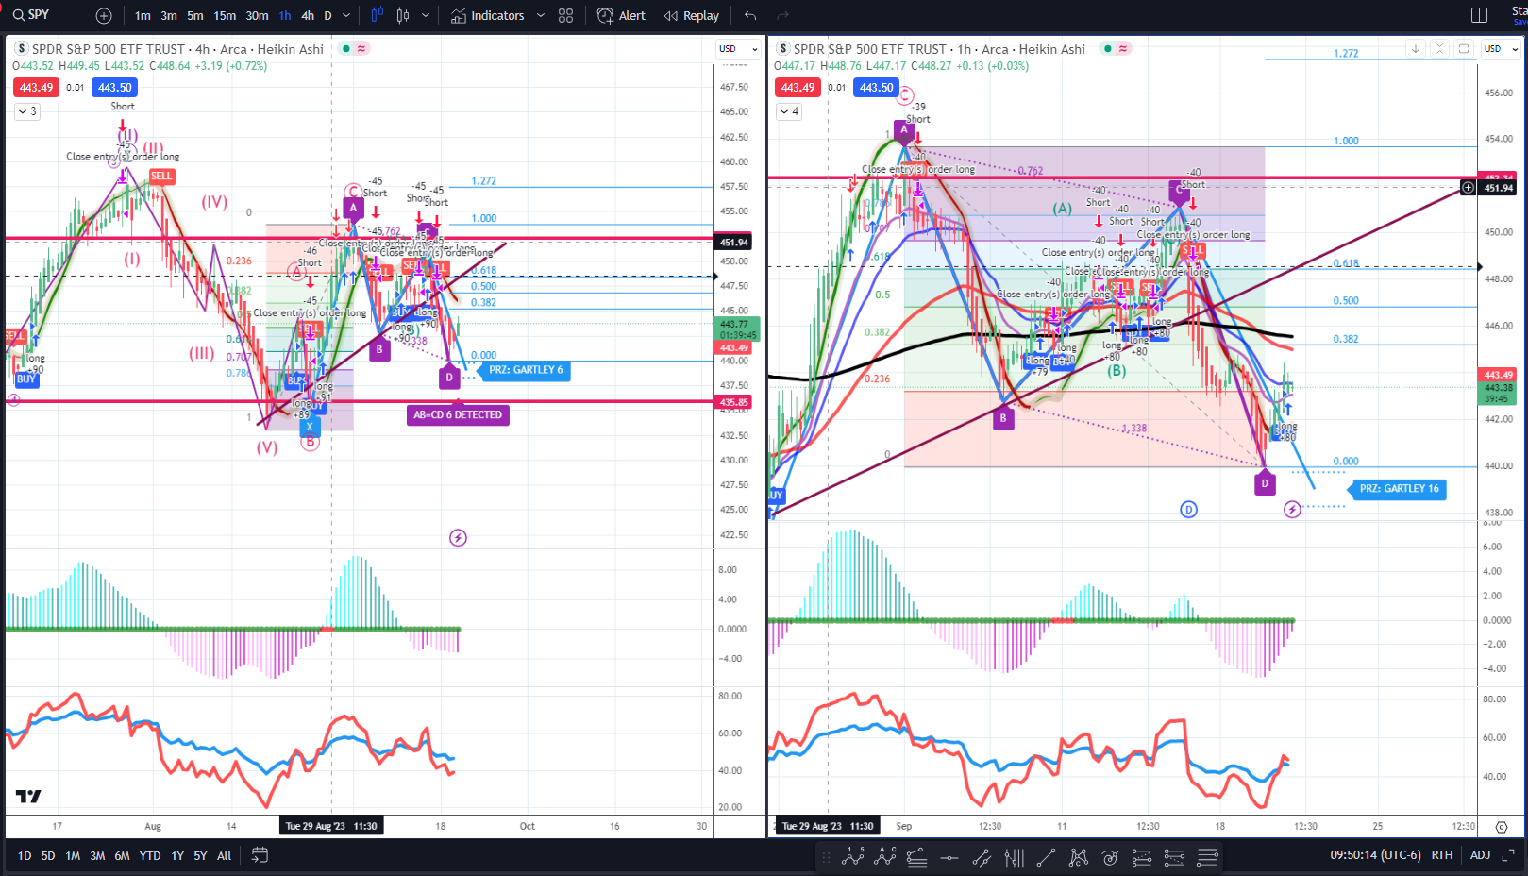The image size is (1528, 876).
Task: Open USD currency dropdown on 4h chart
Action: (738, 49)
